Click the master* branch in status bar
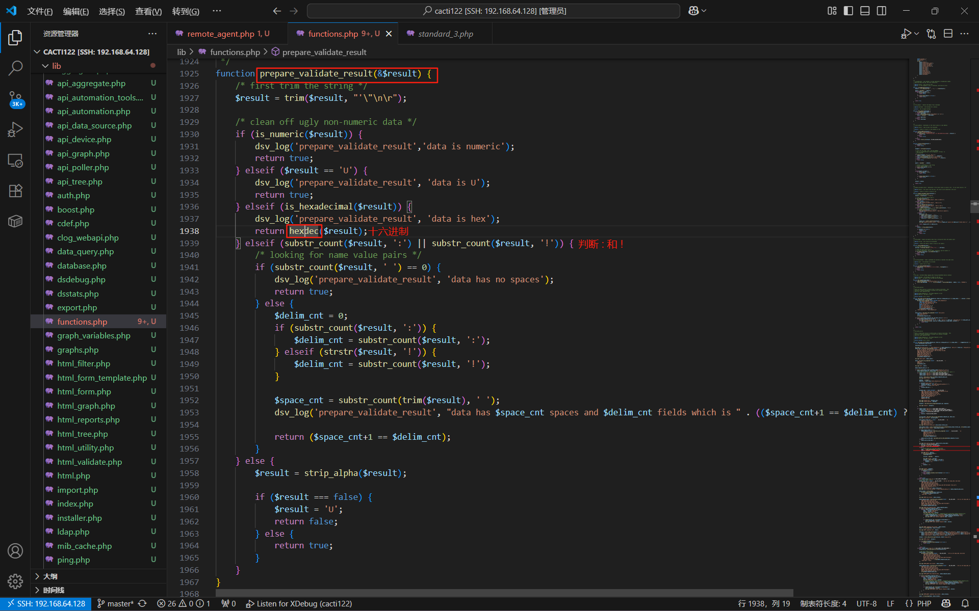The height and width of the screenshot is (611, 979). (115, 603)
